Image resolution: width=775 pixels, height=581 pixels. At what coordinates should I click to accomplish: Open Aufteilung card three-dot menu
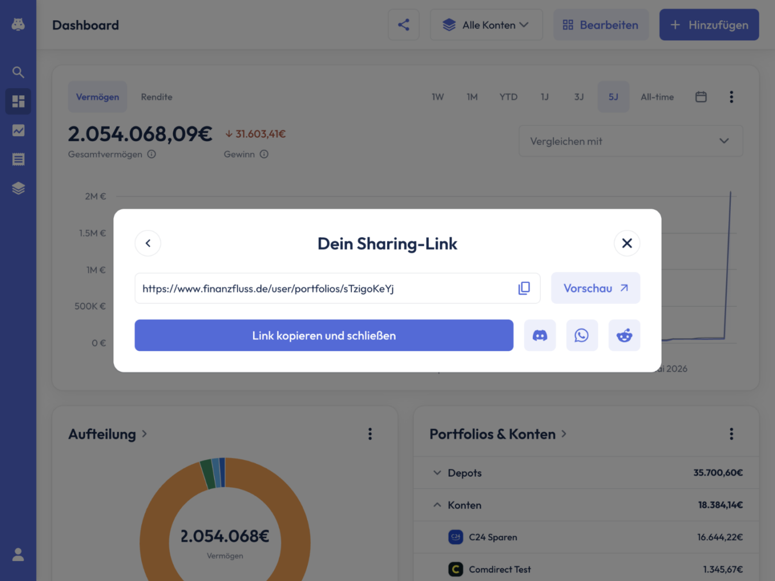[370, 434]
